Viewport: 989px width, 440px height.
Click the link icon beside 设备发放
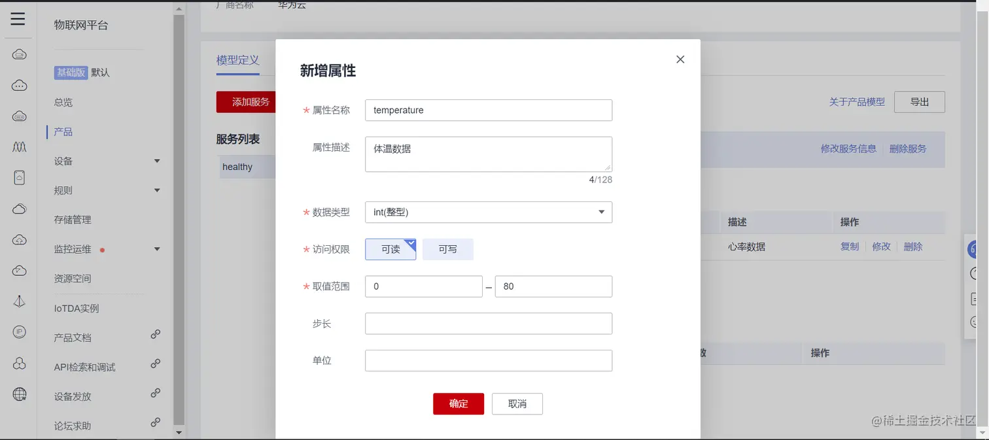point(156,393)
